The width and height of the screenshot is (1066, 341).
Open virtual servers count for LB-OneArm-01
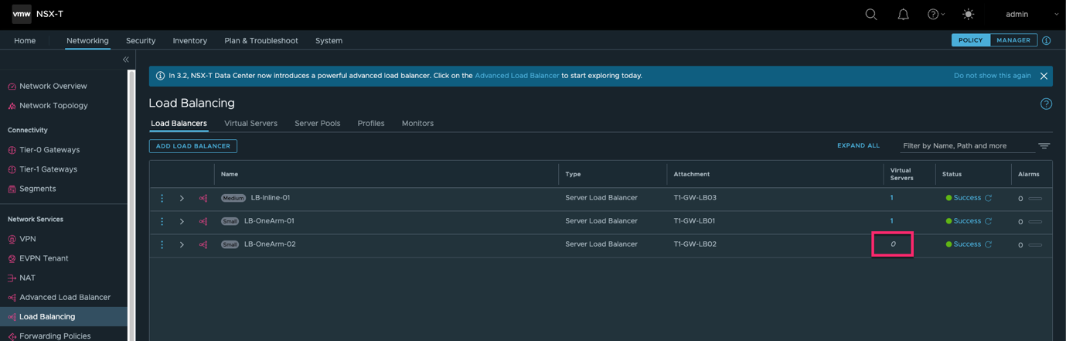(891, 221)
